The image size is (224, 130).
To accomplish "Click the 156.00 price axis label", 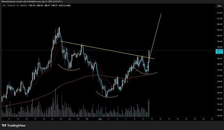I will click(219, 99).
